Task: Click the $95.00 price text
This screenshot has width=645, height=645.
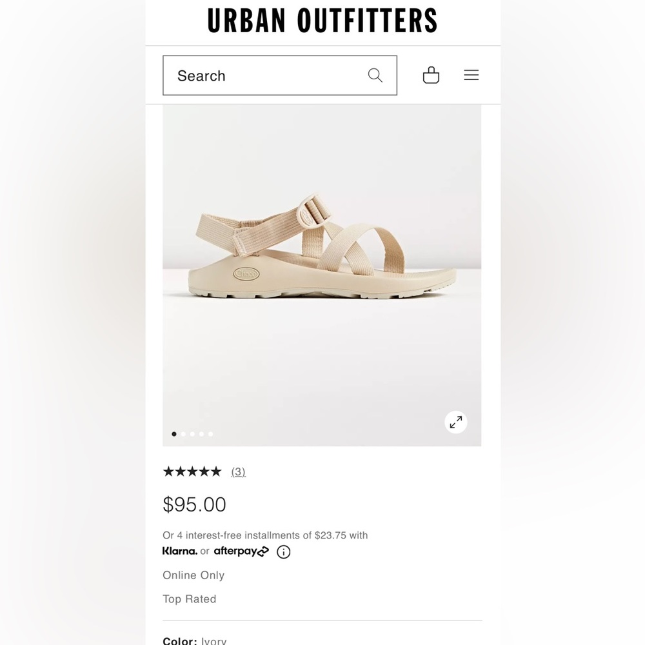Action: 194,504
